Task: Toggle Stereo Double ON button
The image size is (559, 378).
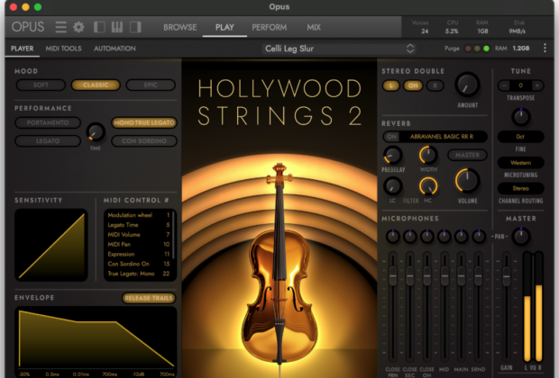Action: [414, 85]
